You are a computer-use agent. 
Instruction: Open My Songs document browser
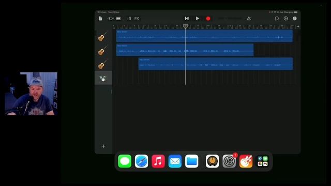tap(100, 19)
